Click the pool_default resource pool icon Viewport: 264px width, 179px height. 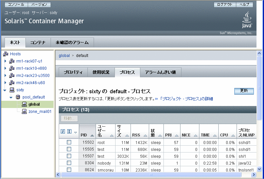18,97
